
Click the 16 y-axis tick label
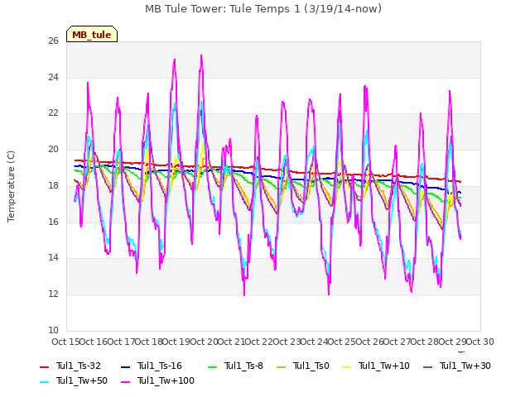click(53, 222)
